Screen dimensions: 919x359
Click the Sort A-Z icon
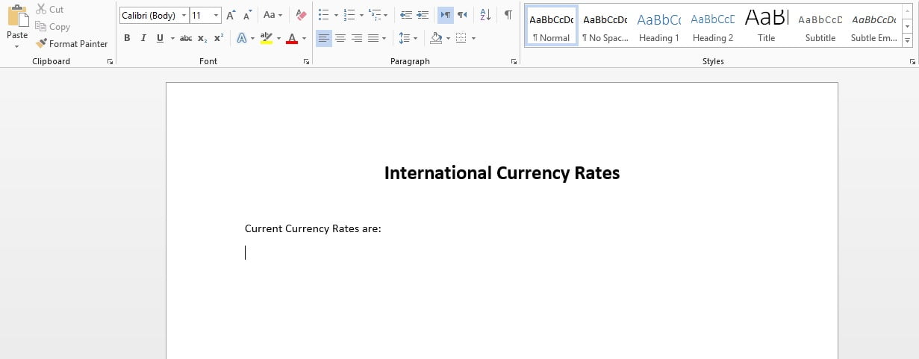(x=485, y=15)
